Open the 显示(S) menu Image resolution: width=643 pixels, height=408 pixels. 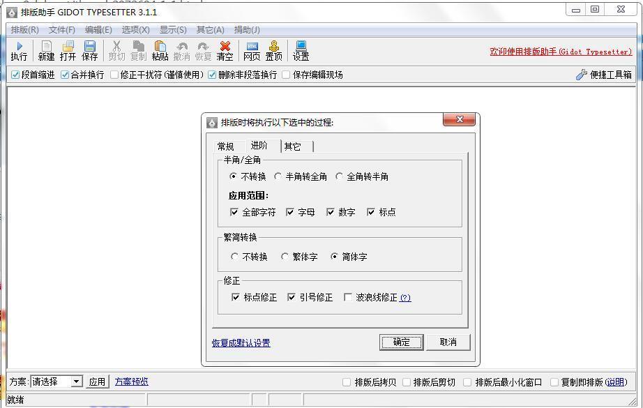173,30
